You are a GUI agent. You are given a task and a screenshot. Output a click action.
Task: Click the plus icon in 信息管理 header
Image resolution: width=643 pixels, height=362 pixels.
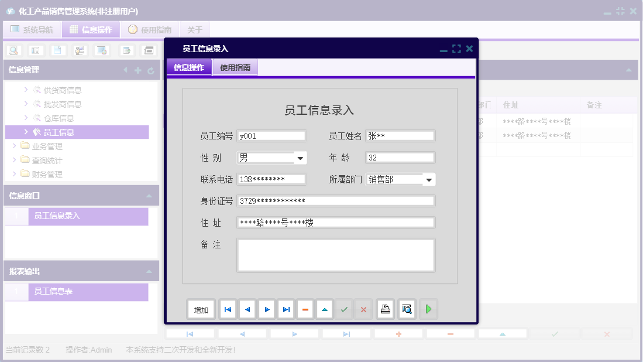(x=137, y=70)
